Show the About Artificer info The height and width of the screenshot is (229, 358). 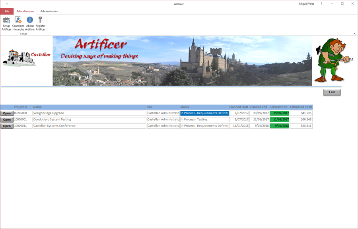coord(30,23)
